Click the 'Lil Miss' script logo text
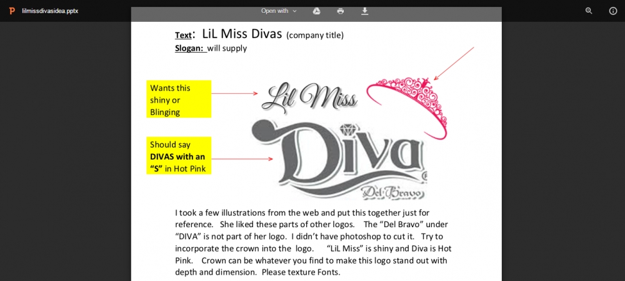The image size is (625, 281). pos(309,97)
